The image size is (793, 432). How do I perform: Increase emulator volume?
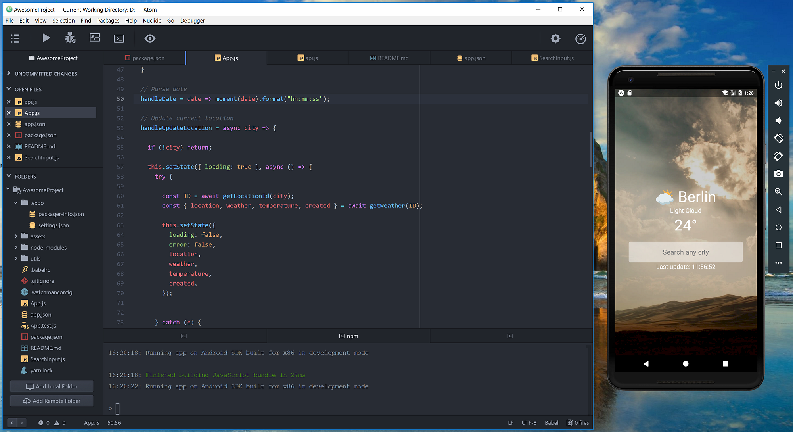778,103
